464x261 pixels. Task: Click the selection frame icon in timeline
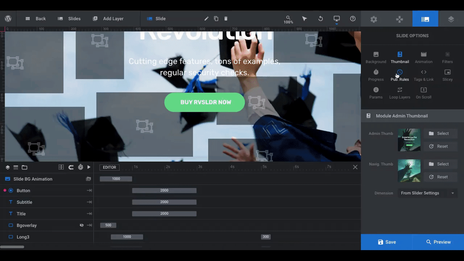(61, 167)
